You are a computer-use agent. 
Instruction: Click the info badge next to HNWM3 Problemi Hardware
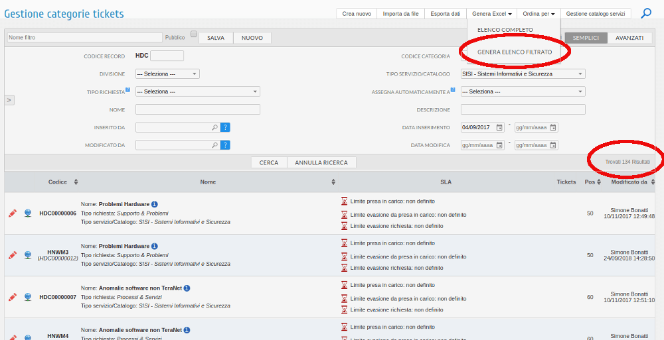coord(155,246)
